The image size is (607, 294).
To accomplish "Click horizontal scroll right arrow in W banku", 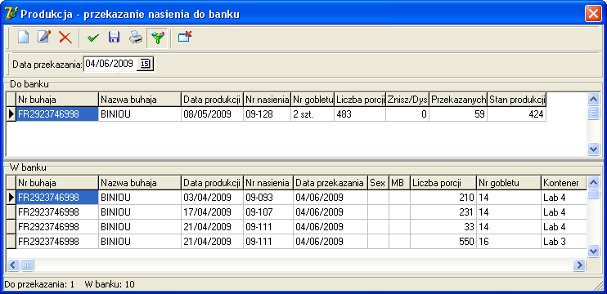I will pyautogui.click(x=579, y=265).
